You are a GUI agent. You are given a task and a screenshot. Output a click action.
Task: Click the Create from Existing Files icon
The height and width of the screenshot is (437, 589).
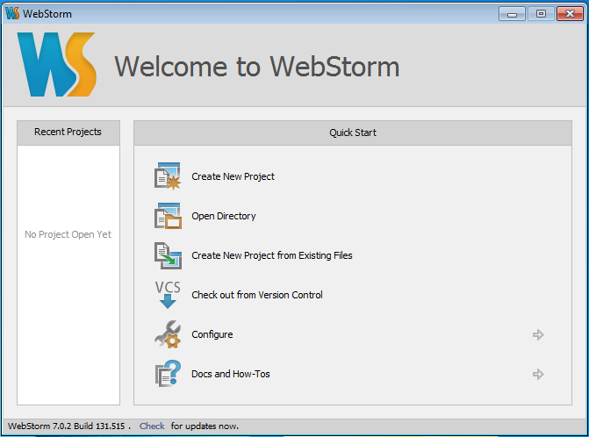click(168, 255)
